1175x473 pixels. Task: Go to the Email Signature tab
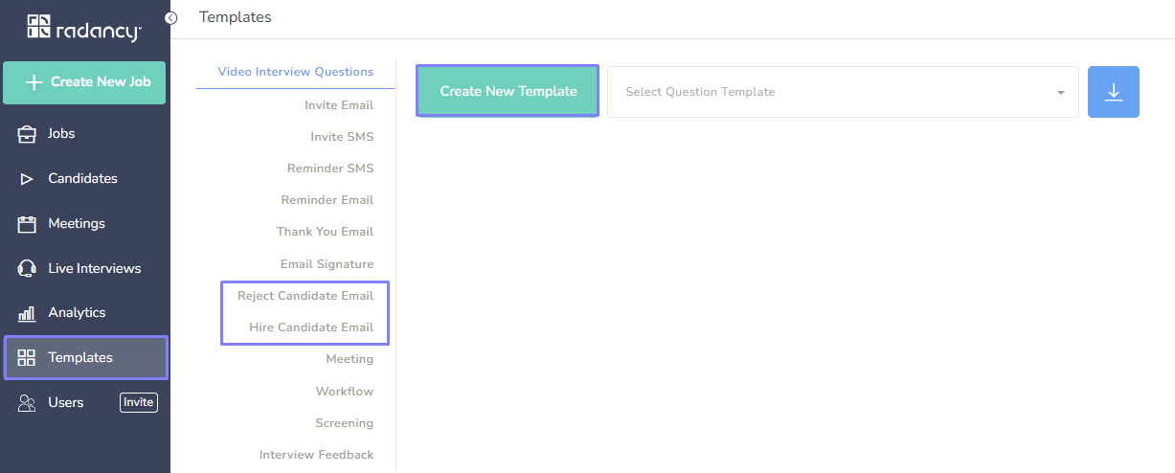coord(327,264)
